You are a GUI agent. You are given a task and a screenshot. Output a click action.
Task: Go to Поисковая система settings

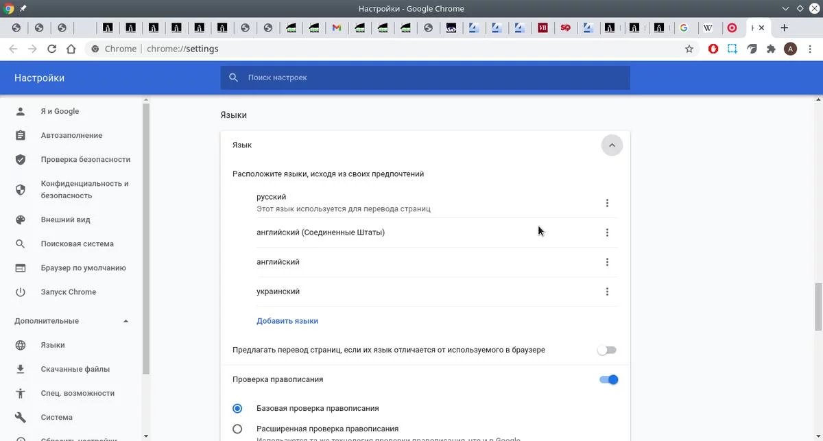click(x=77, y=243)
